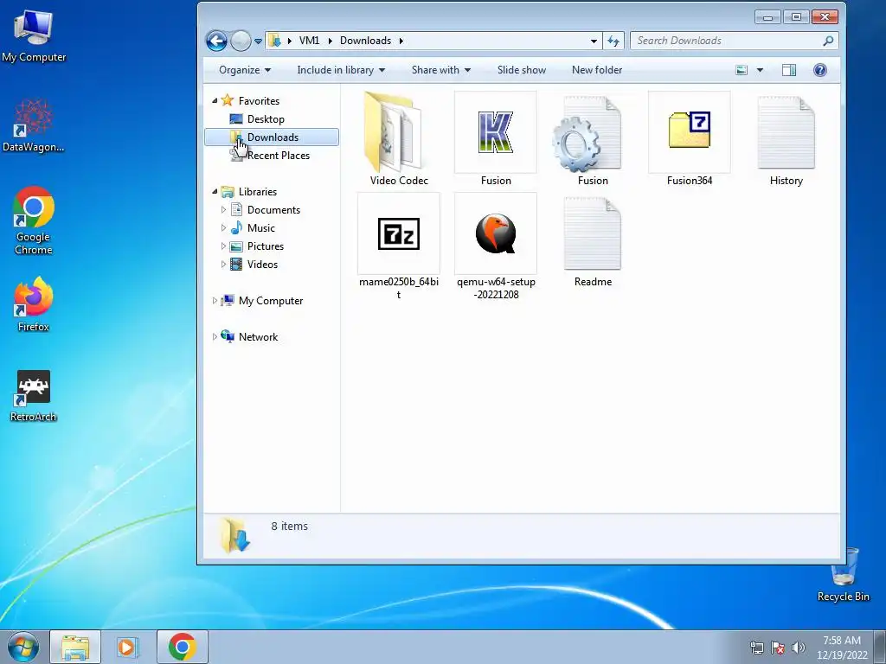Image resolution: width=886 pixels, height=664 pixels.
Task: Select the mame0250b_64bit 7z file
Action: 398,246
